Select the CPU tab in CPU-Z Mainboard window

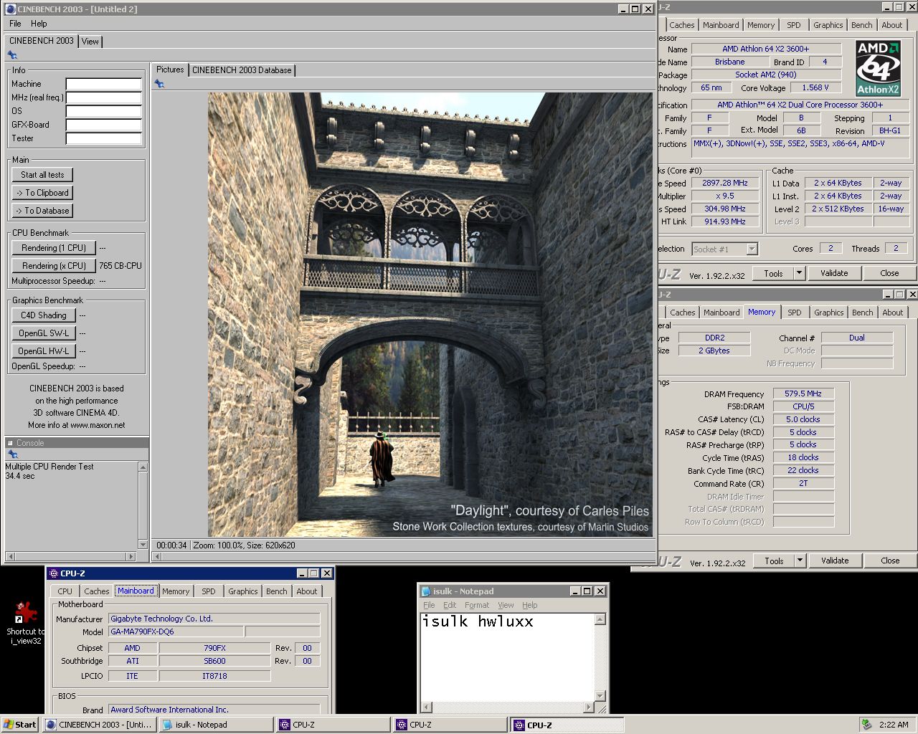[65, 591]
